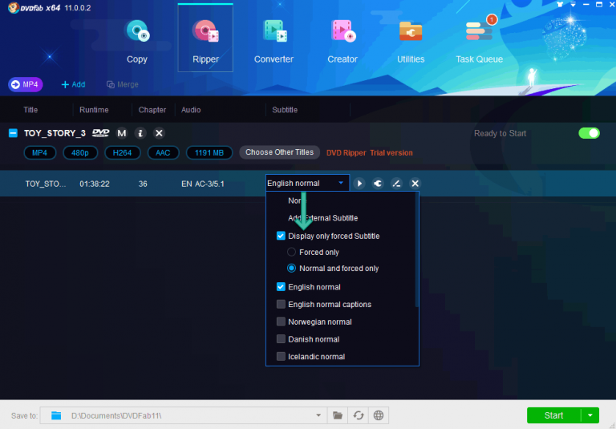
Task: Browse for output folder icon
Action: point(338,415)
